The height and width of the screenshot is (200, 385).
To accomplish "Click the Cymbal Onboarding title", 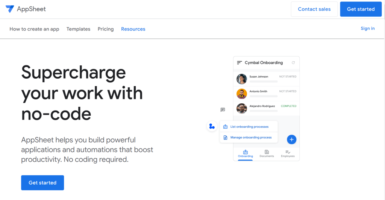I will click(x=264, y=62).
